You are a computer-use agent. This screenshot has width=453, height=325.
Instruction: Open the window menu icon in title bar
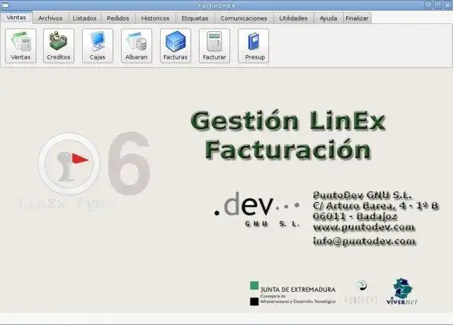[5, 5]
